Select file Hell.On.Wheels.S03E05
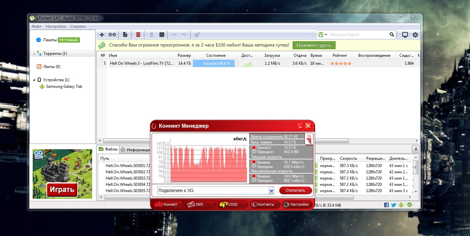The height and width of the screenshot is (236, 470). coord(128,191)
